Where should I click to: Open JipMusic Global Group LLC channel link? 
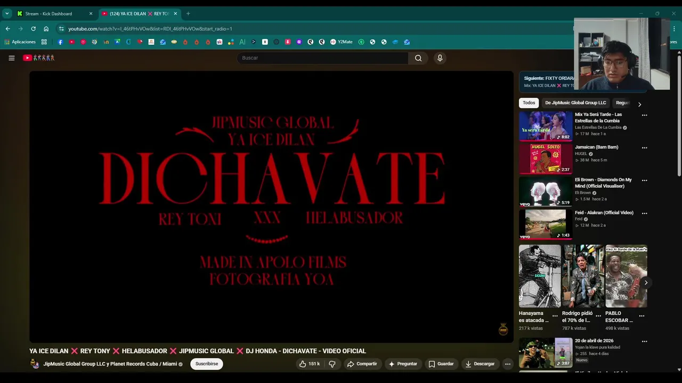coord(110,364)
